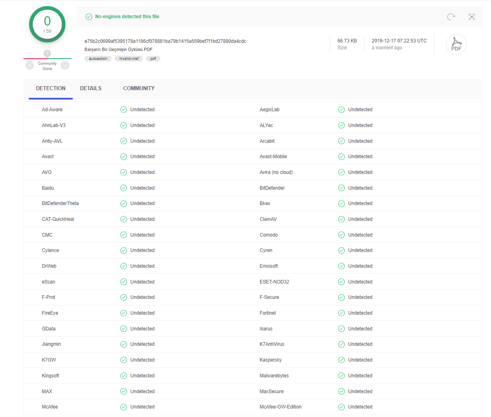
Task: Vote positive with the check community icon
Action: tap(65, 65)
